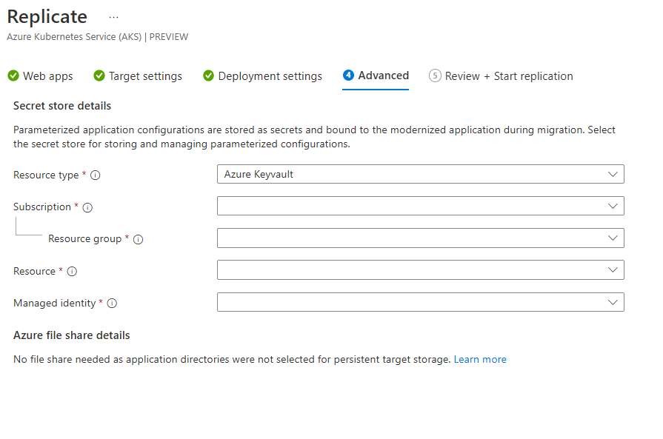Select the Advanced tab

tap(376, 76)
